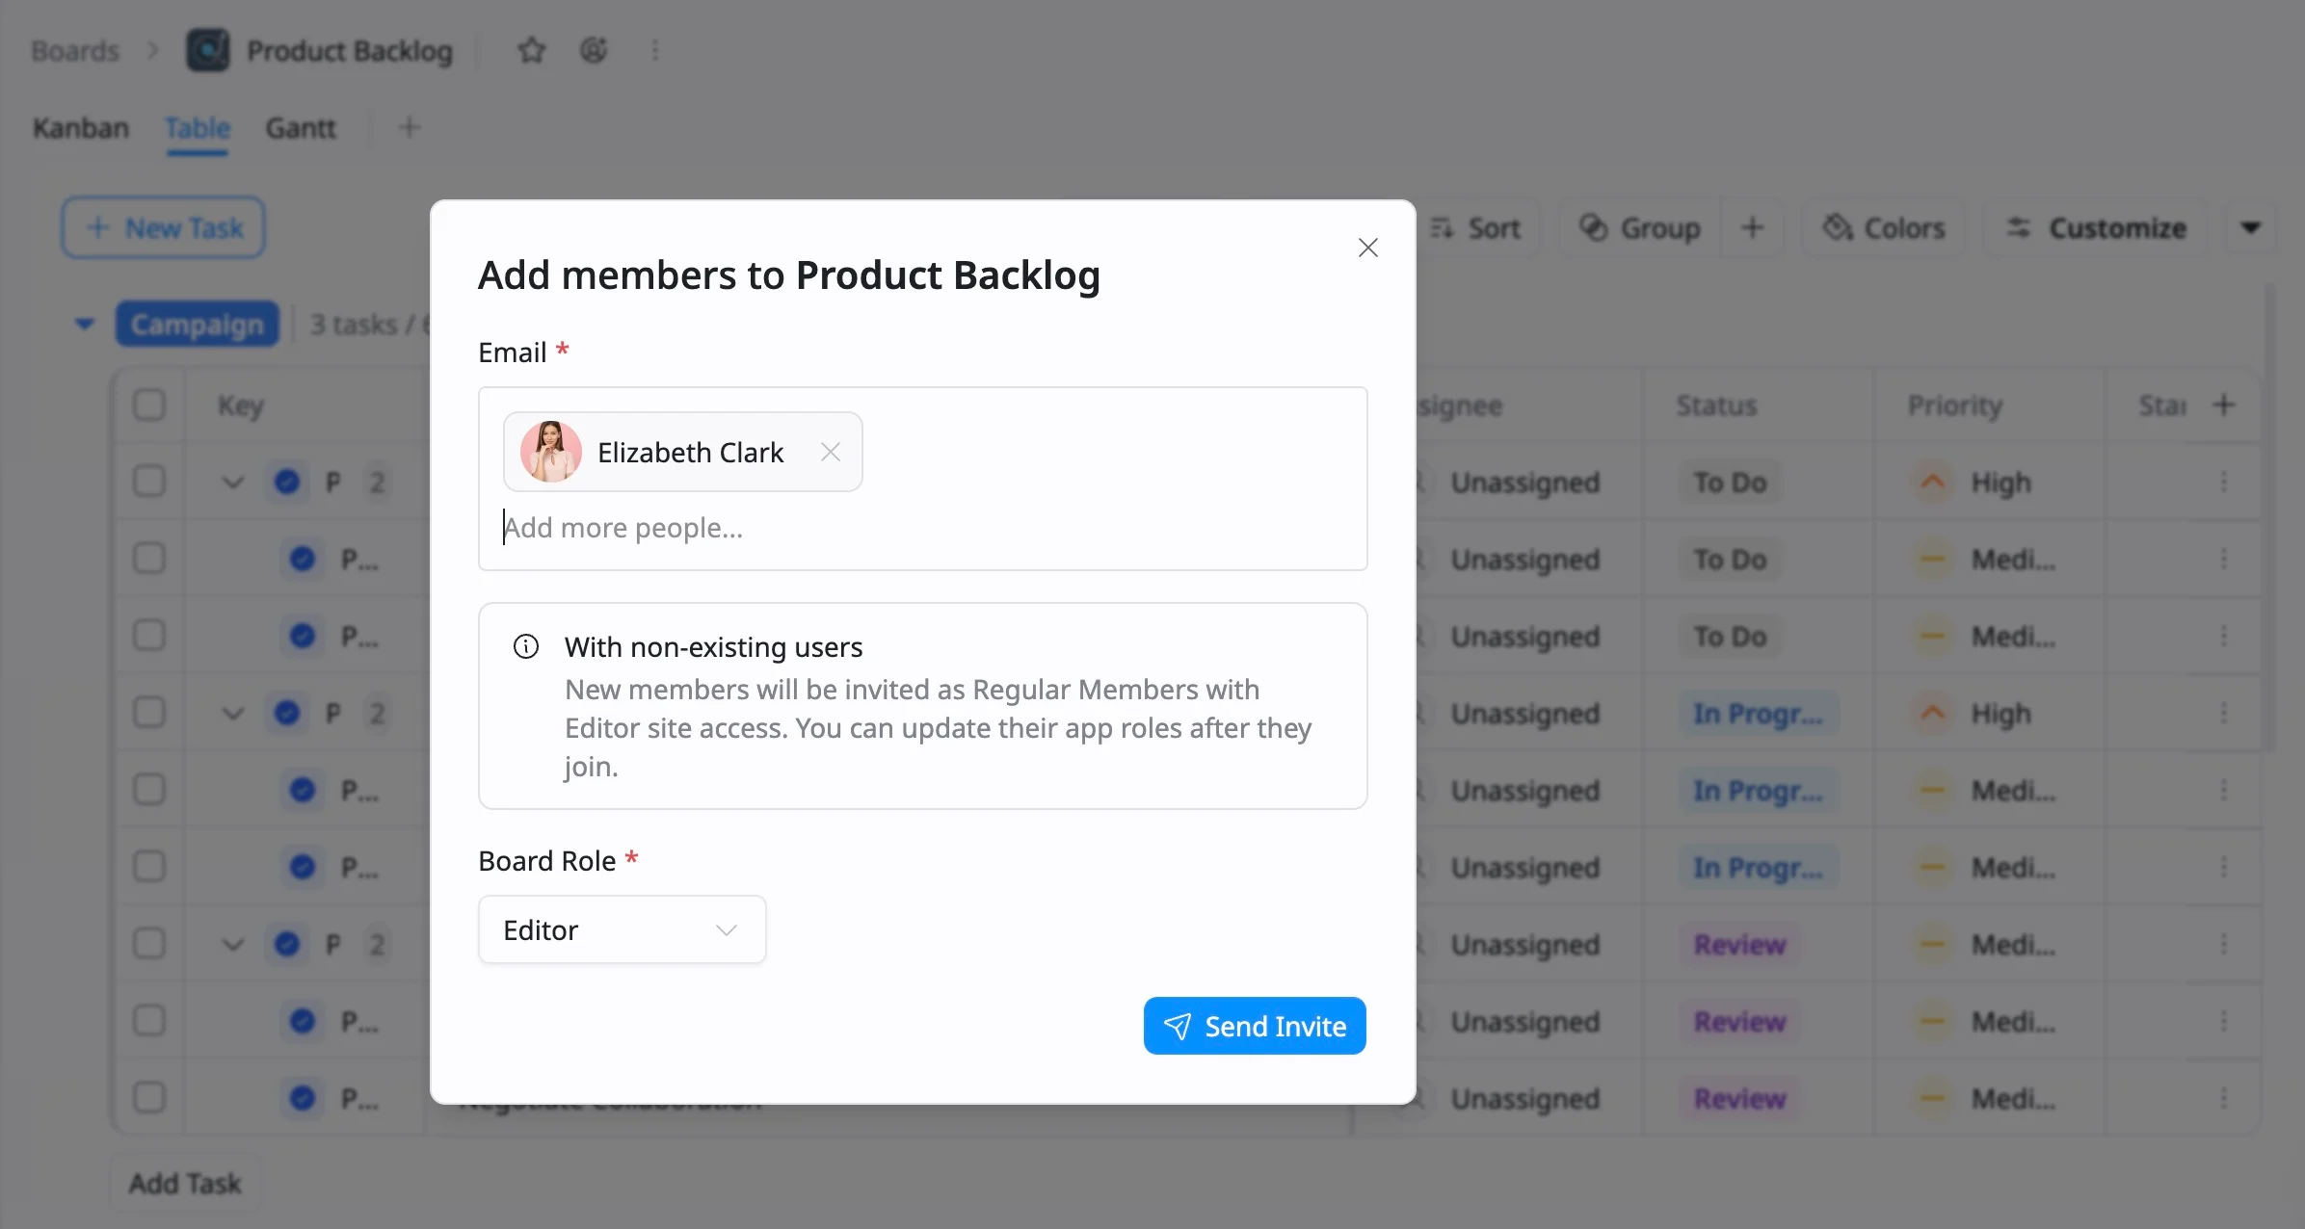Check the first In Progress row checkbox
The height and width of the screenshot is (1229, 2305).
tap(149, 713)
